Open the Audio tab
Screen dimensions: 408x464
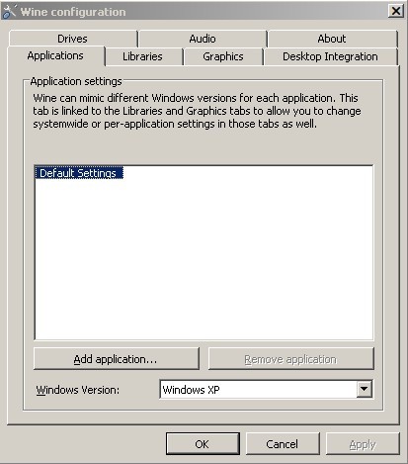tap(203, 39)
